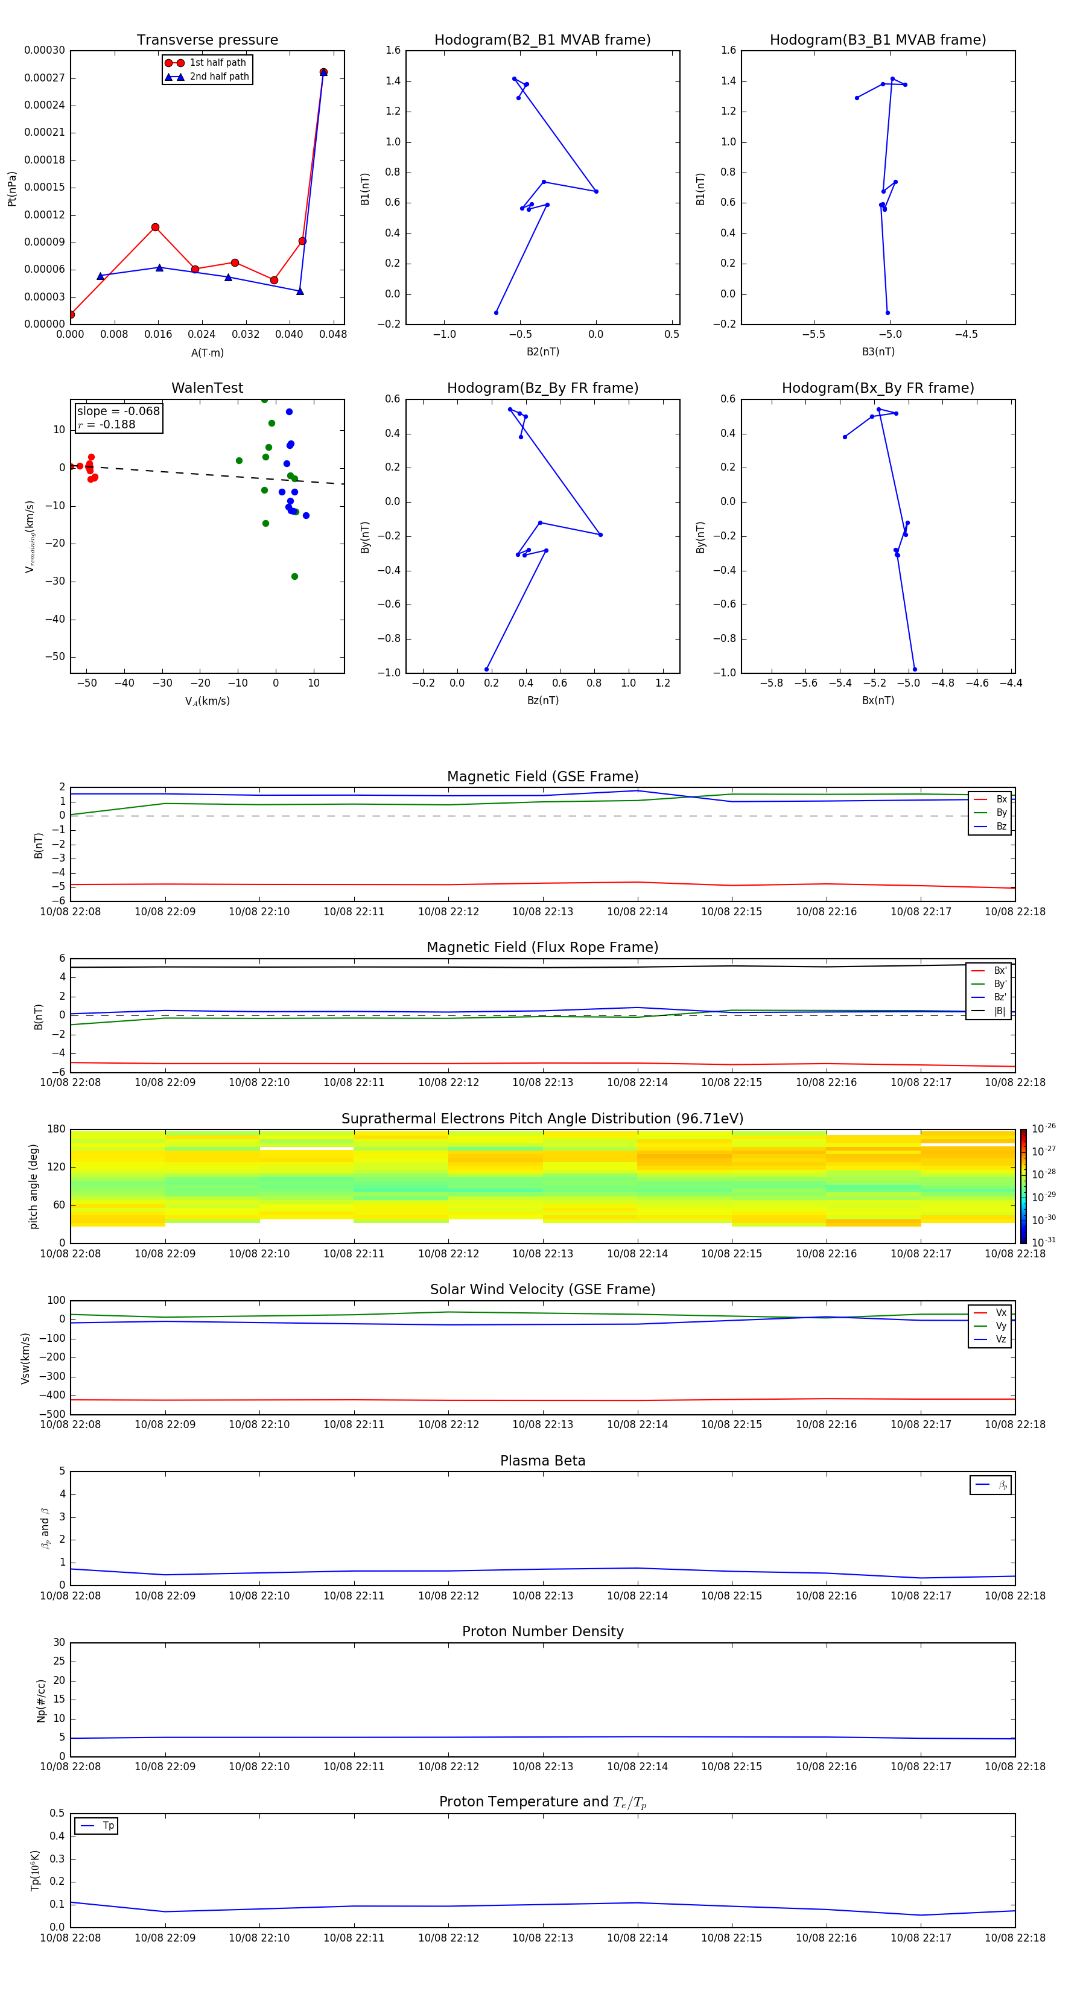Click the 'B3(nT)' x-axis label
The image size is (1086, 1991).
(x=878, y=352)
